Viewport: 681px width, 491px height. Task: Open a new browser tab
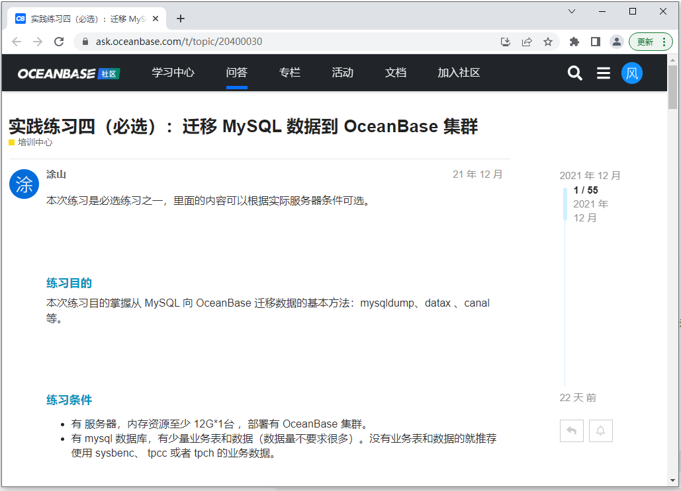click(x=181, y=19)
